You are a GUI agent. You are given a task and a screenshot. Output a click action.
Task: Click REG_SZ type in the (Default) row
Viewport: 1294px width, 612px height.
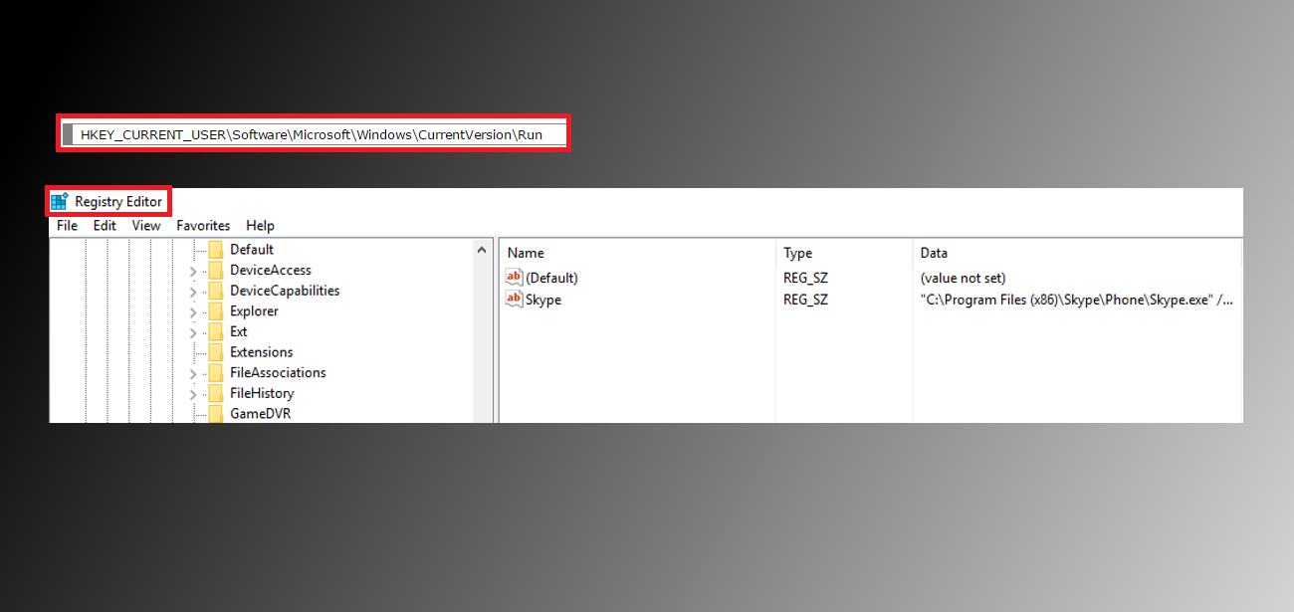(x=805, y=279)
